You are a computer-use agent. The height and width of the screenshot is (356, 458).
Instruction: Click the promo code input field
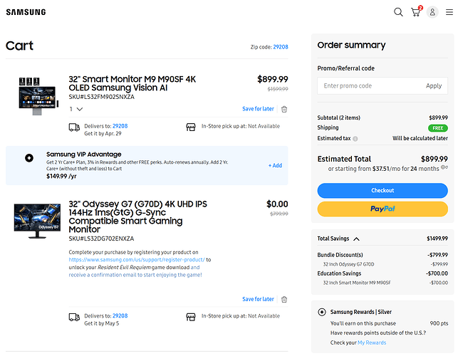click(369, 85)
